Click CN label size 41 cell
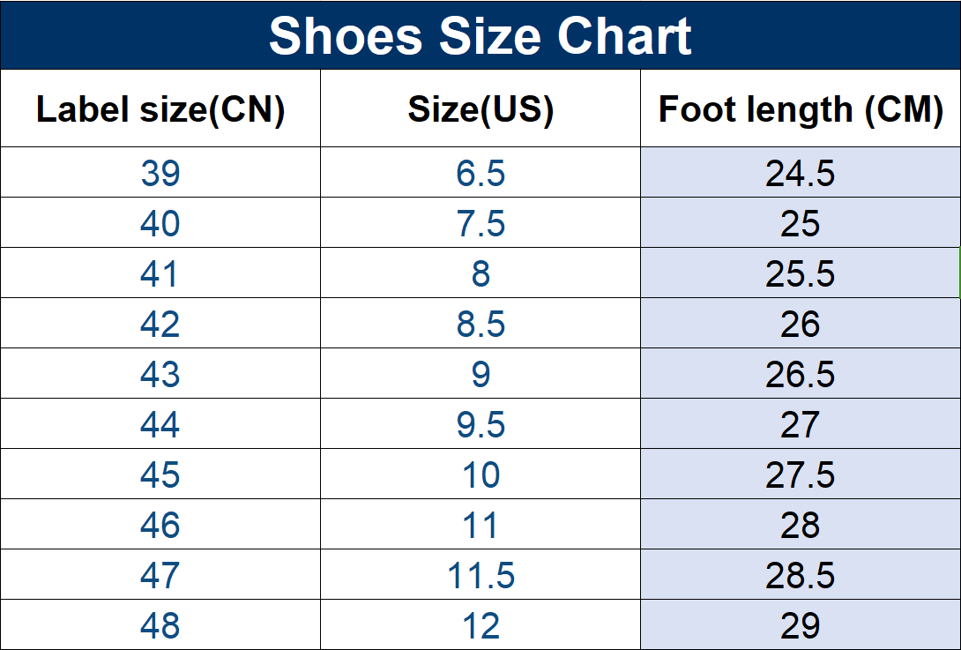 tap(160, 273)
